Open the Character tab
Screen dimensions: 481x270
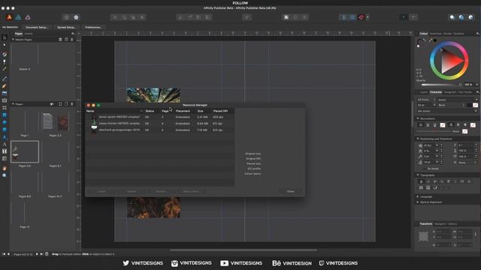point(436,92)
